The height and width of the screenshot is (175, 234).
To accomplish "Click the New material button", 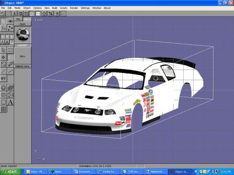I will [22, 56].
